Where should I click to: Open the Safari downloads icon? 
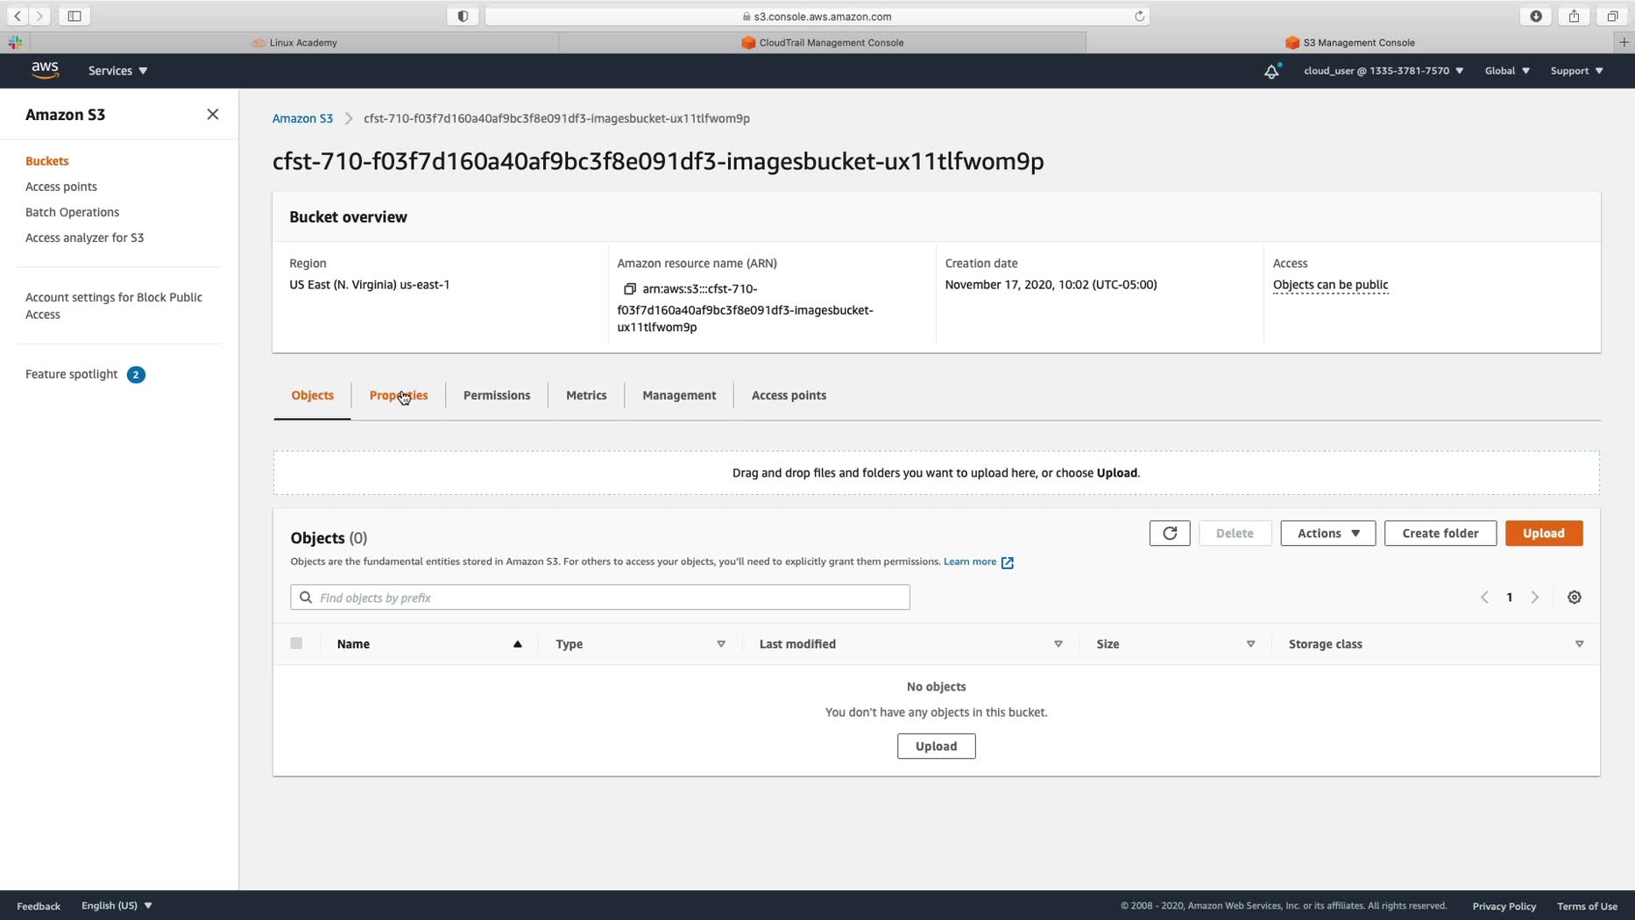[x=1536, y=16]
